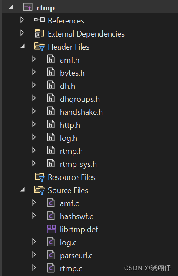This screenshot has height=276, width=178.
Task: Click the librtmp.def module definition icon
Action: click(52, 229)
